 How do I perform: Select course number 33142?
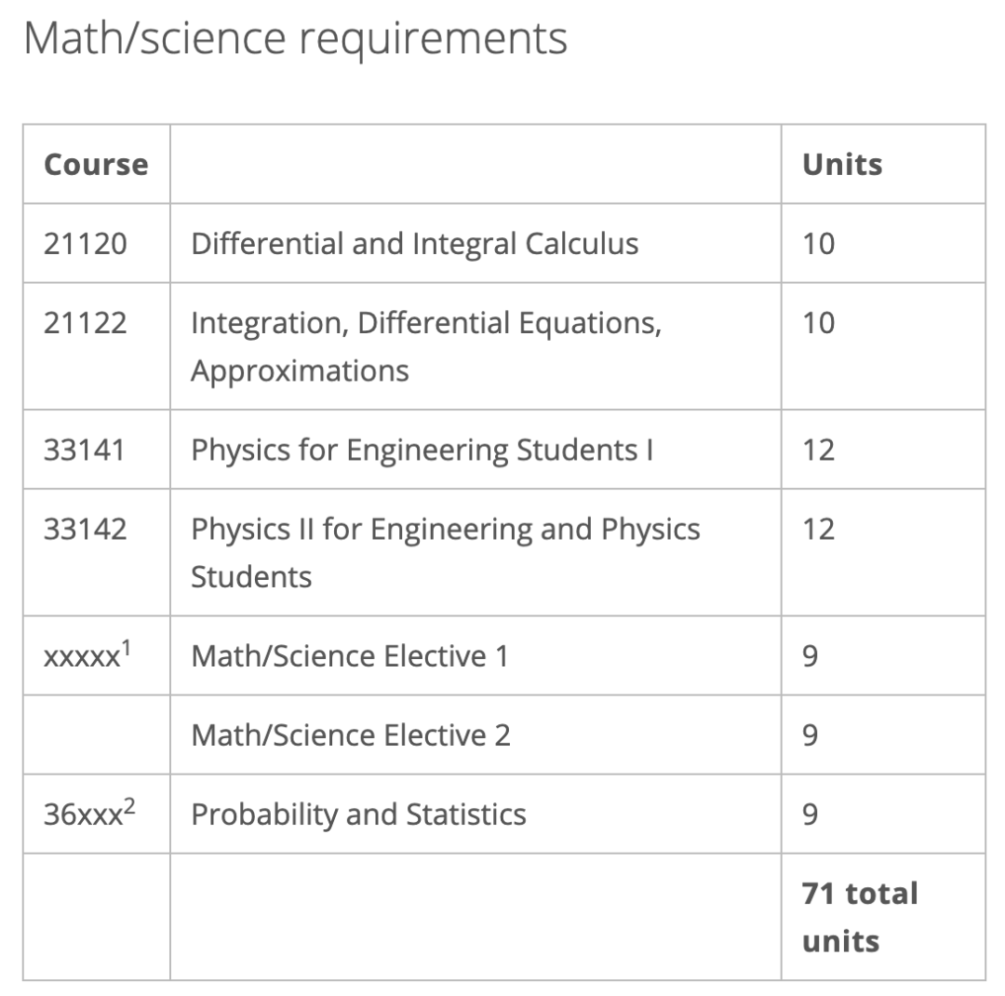coord(86,530)
